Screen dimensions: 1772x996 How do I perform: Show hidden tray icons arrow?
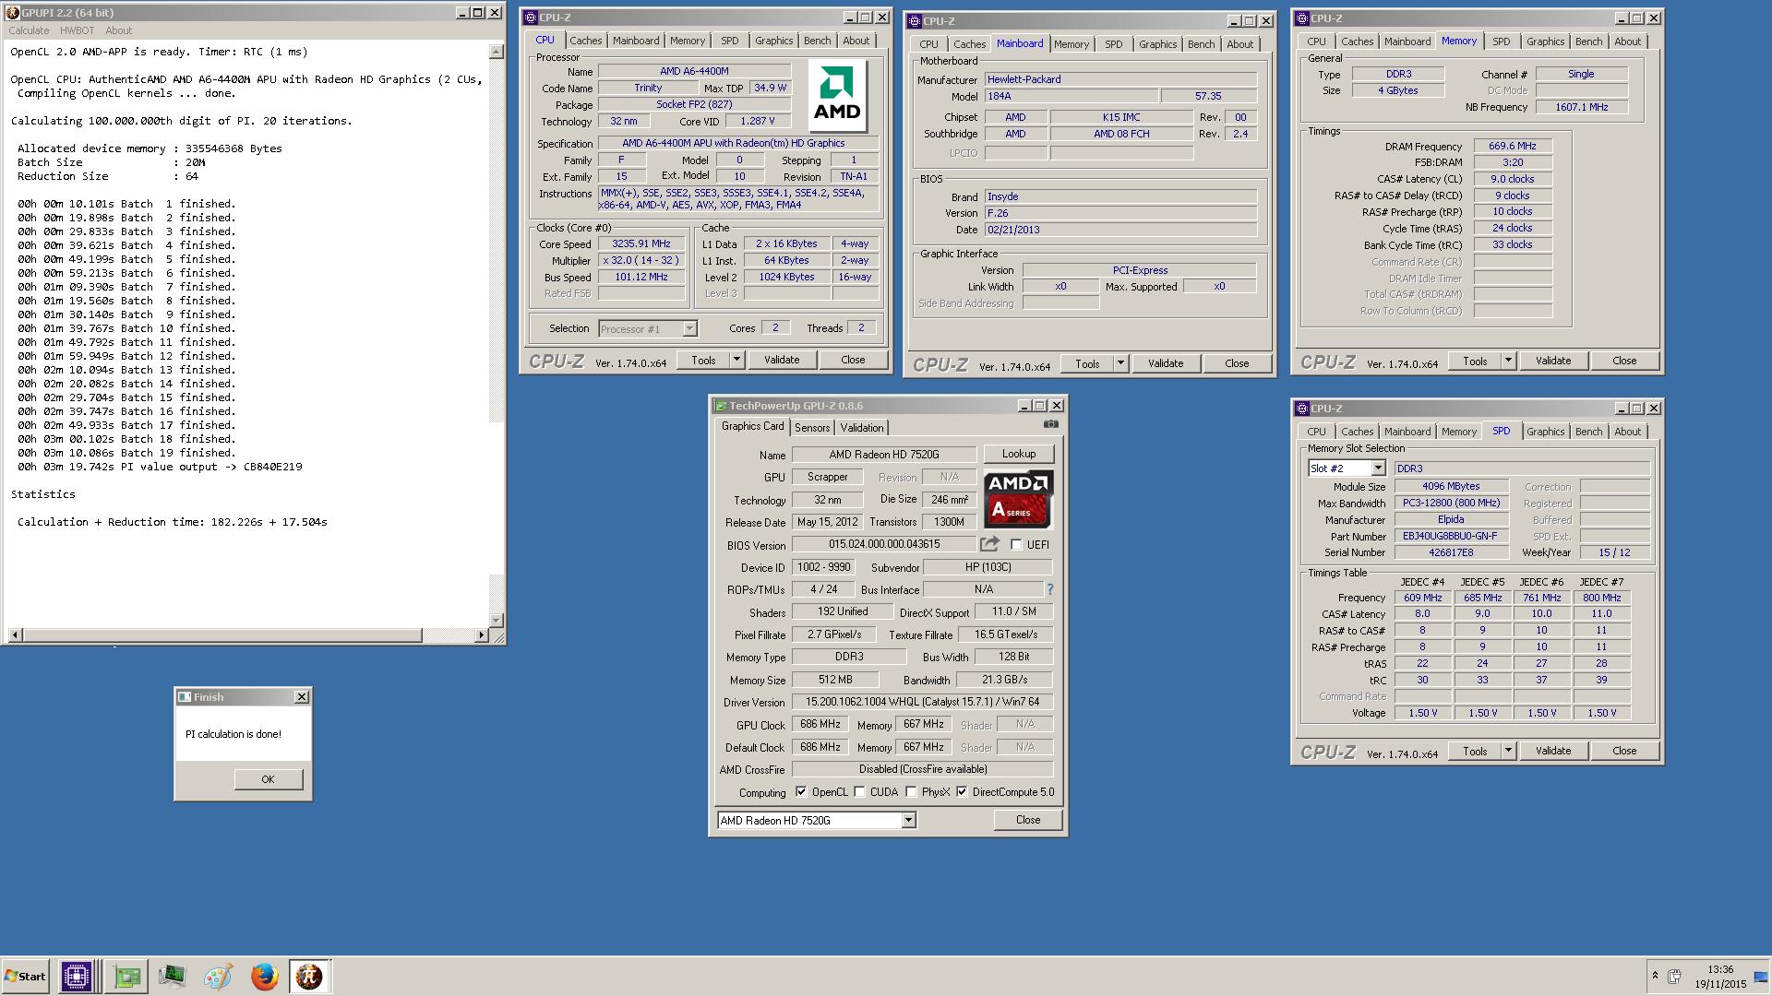(1655, 976)
